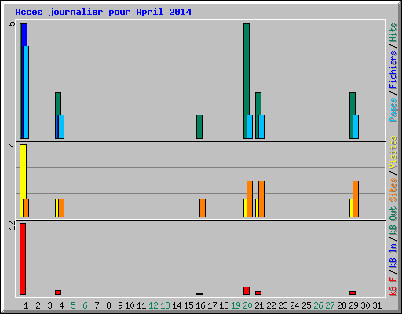Select the tall red kB bar for day 1
402x314 pixels.
pos(23,259)
